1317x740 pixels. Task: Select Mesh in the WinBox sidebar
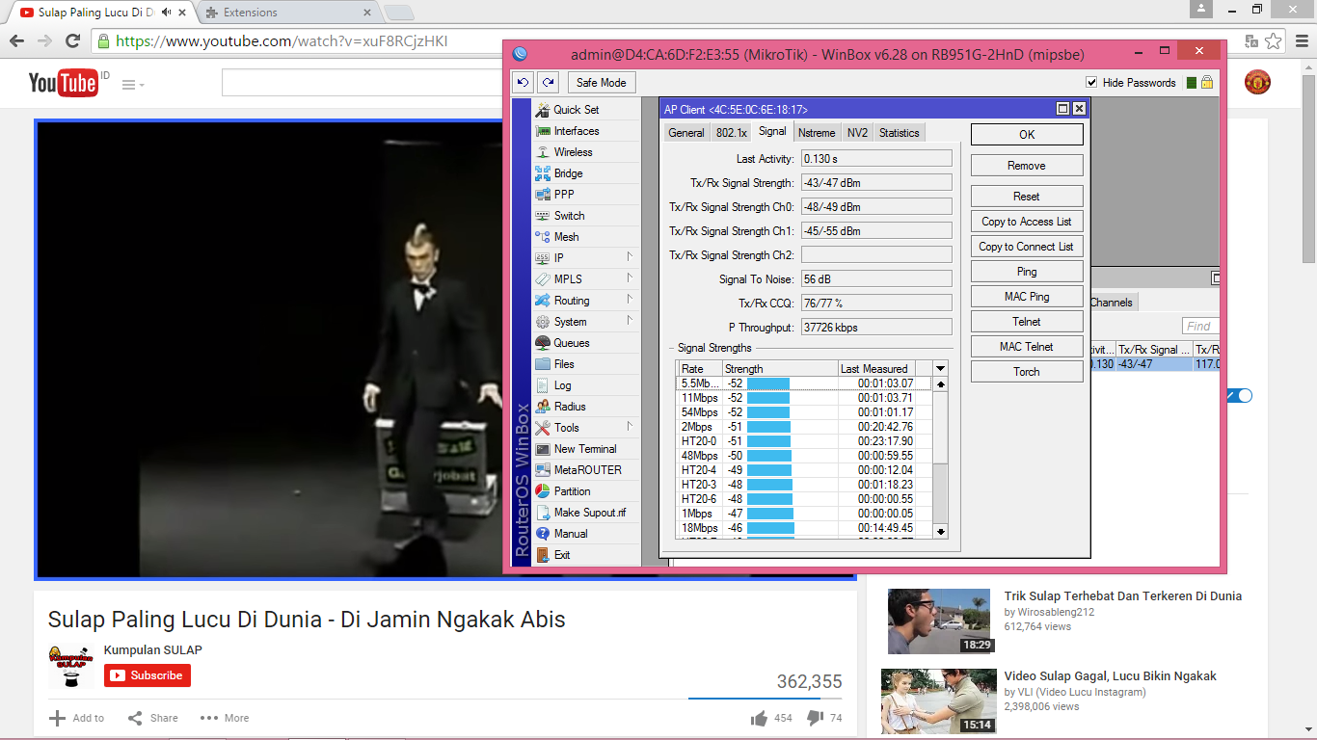point(566,237)
